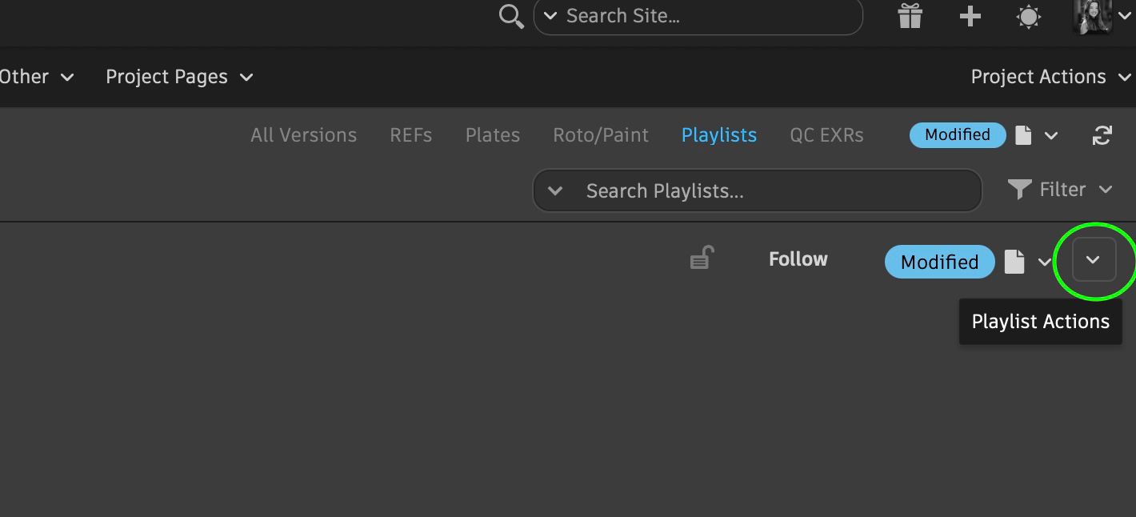
Task: Click the Filter funnel icon
Action: pyautogui.click(x=1019, y=190)
